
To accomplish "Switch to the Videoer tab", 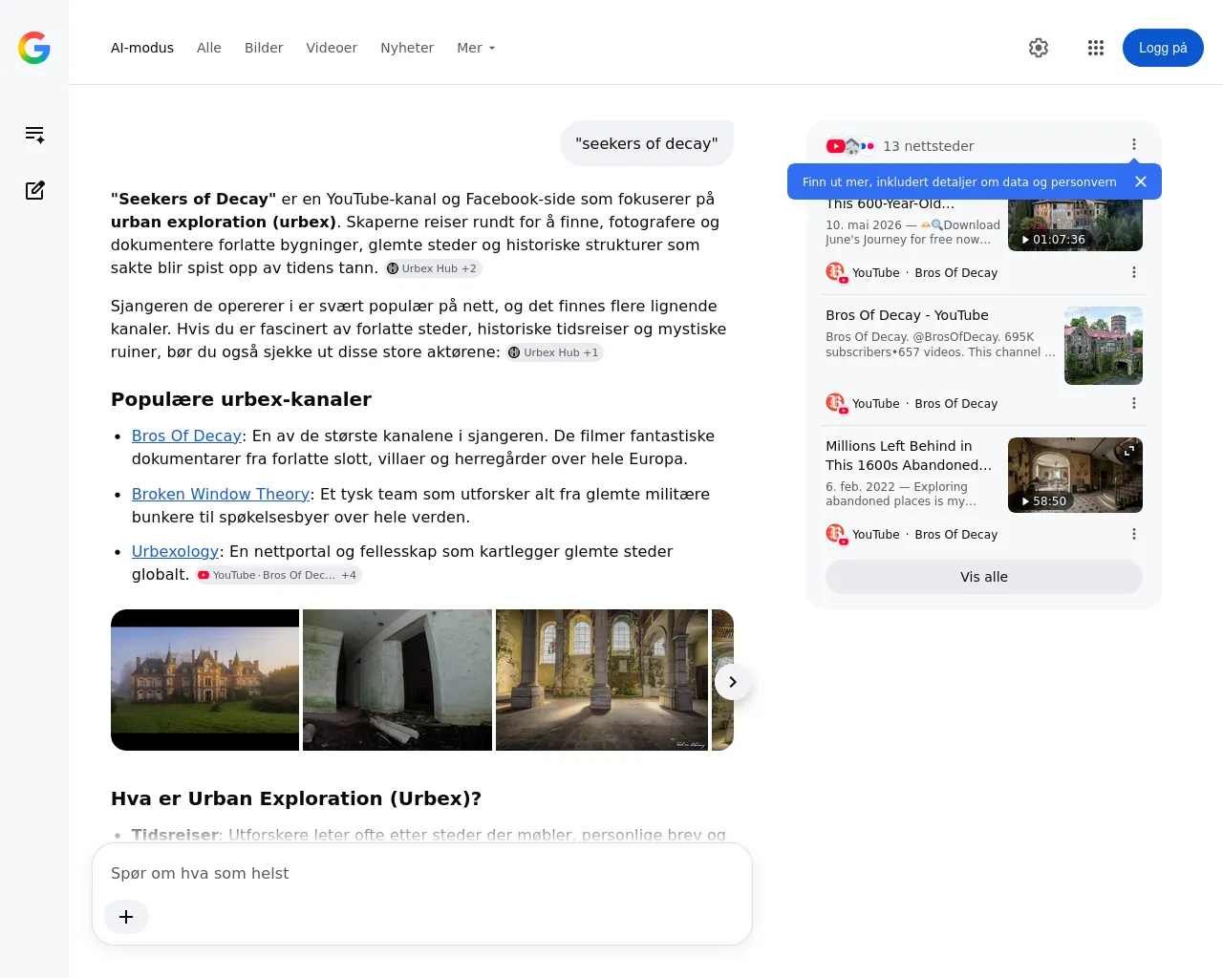I will tap(332, 48).
